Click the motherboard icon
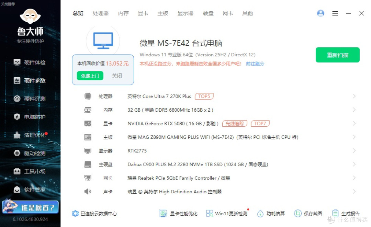 pos(88,137)
